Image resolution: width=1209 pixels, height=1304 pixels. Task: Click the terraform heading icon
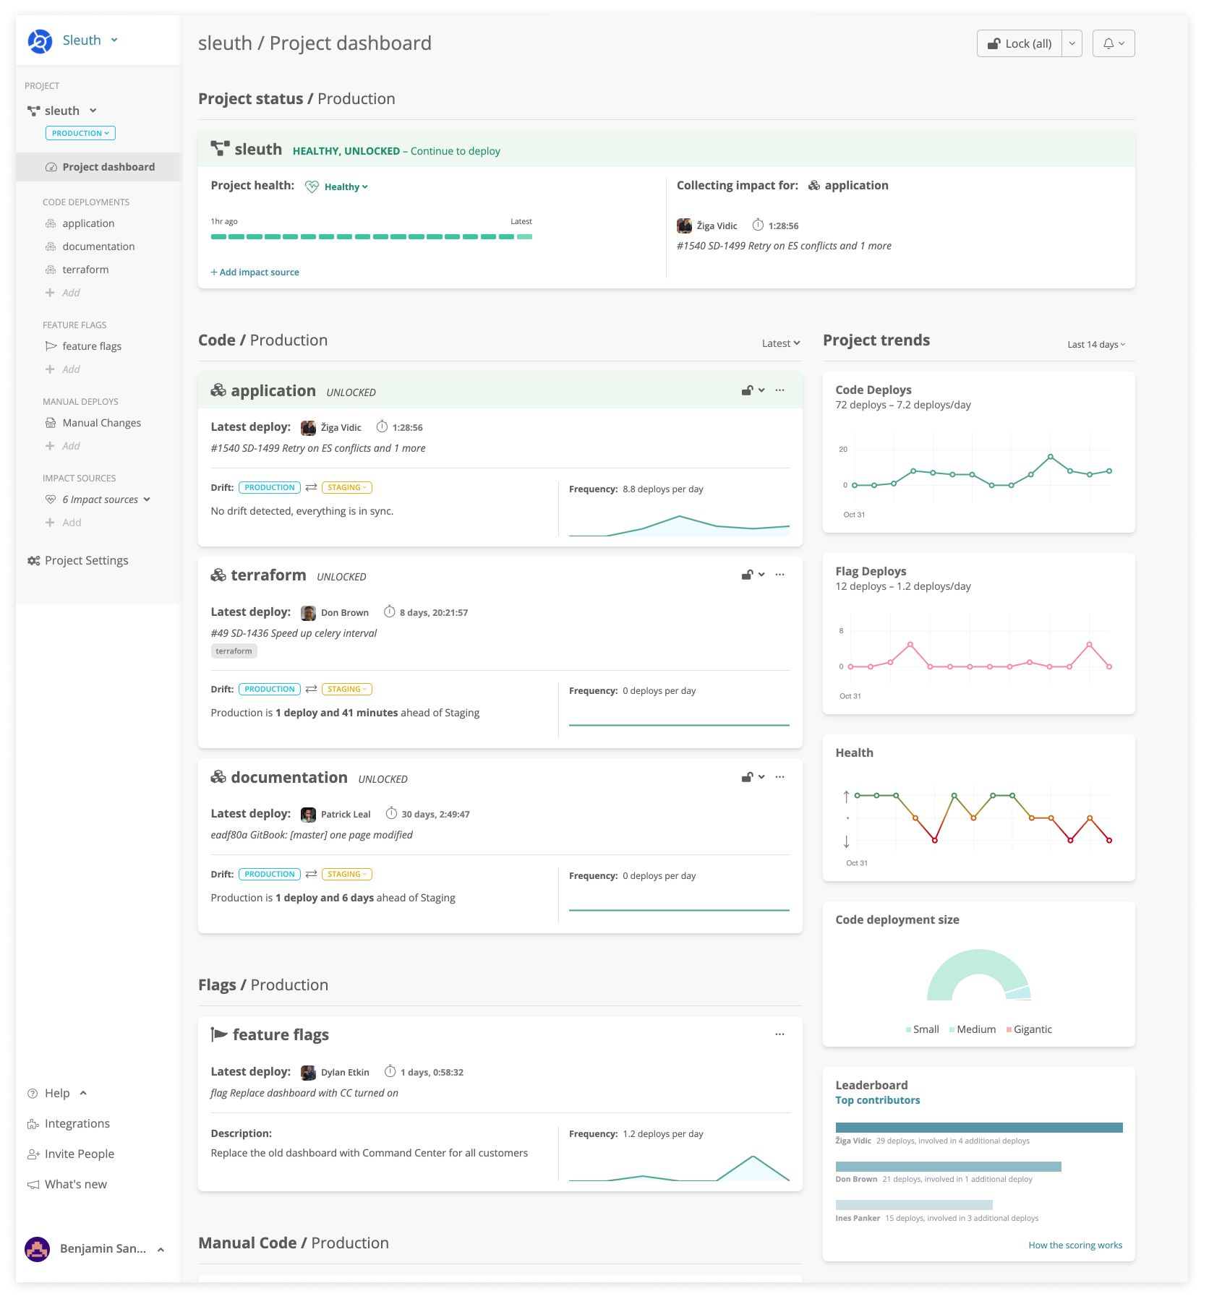tap(218, 575)
